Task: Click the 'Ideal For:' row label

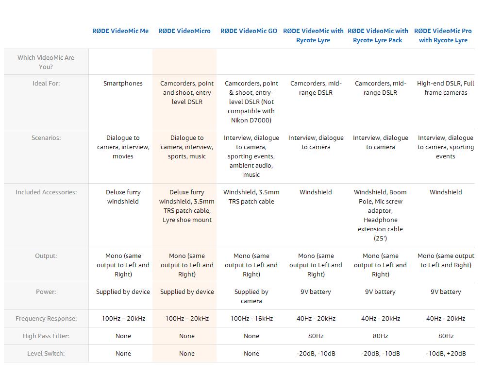Action: 47,84
